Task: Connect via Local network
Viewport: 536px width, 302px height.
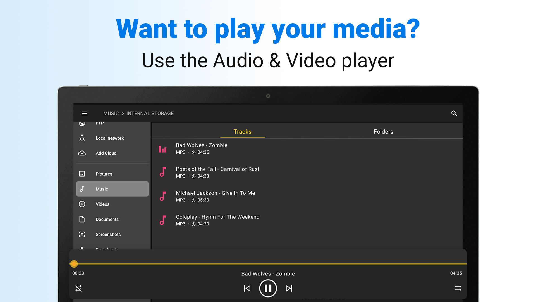Action: (x=110, y=138)
